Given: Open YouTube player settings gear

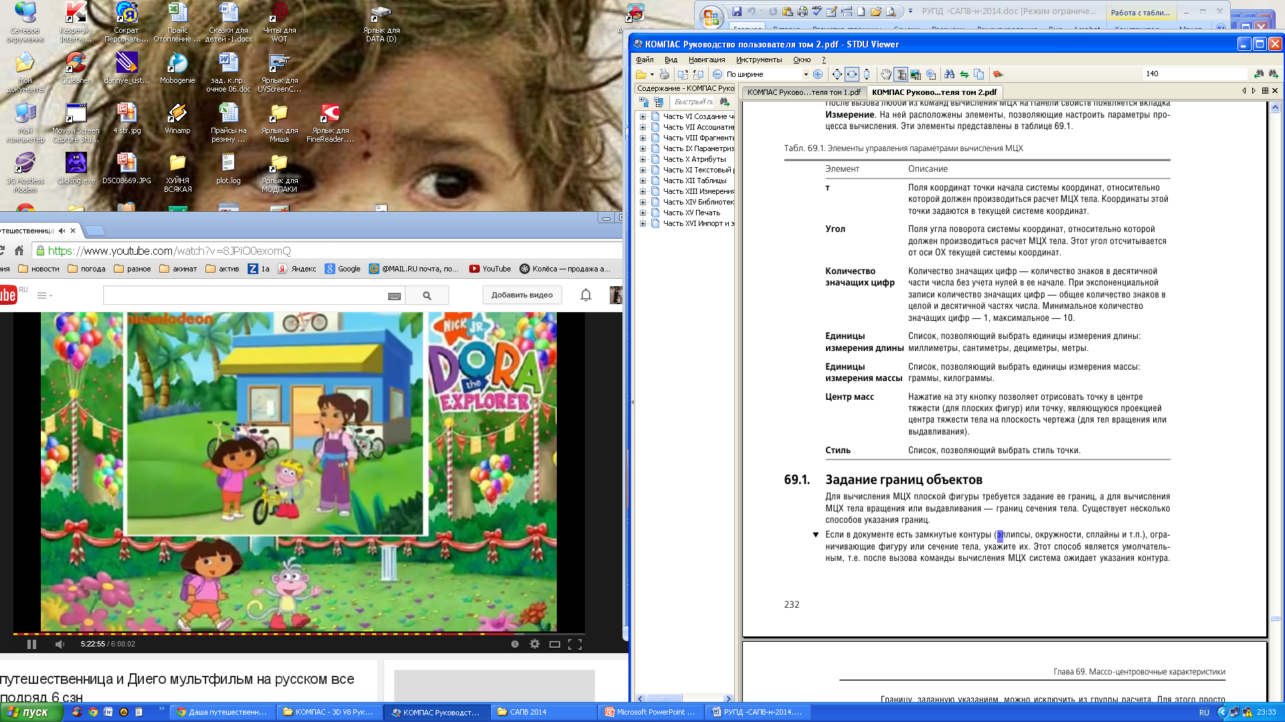Looking at the screenshot, I should click(534, 644).
